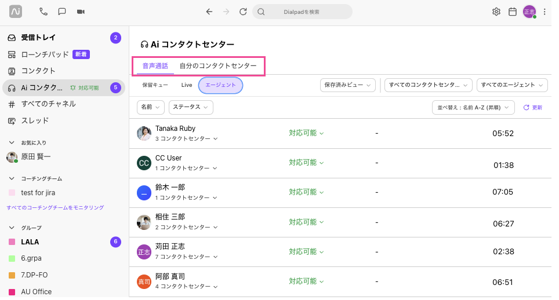Start a video meeting with camera icon
The width and height of the screenshot is (559, 300).
tap(81, 12)
